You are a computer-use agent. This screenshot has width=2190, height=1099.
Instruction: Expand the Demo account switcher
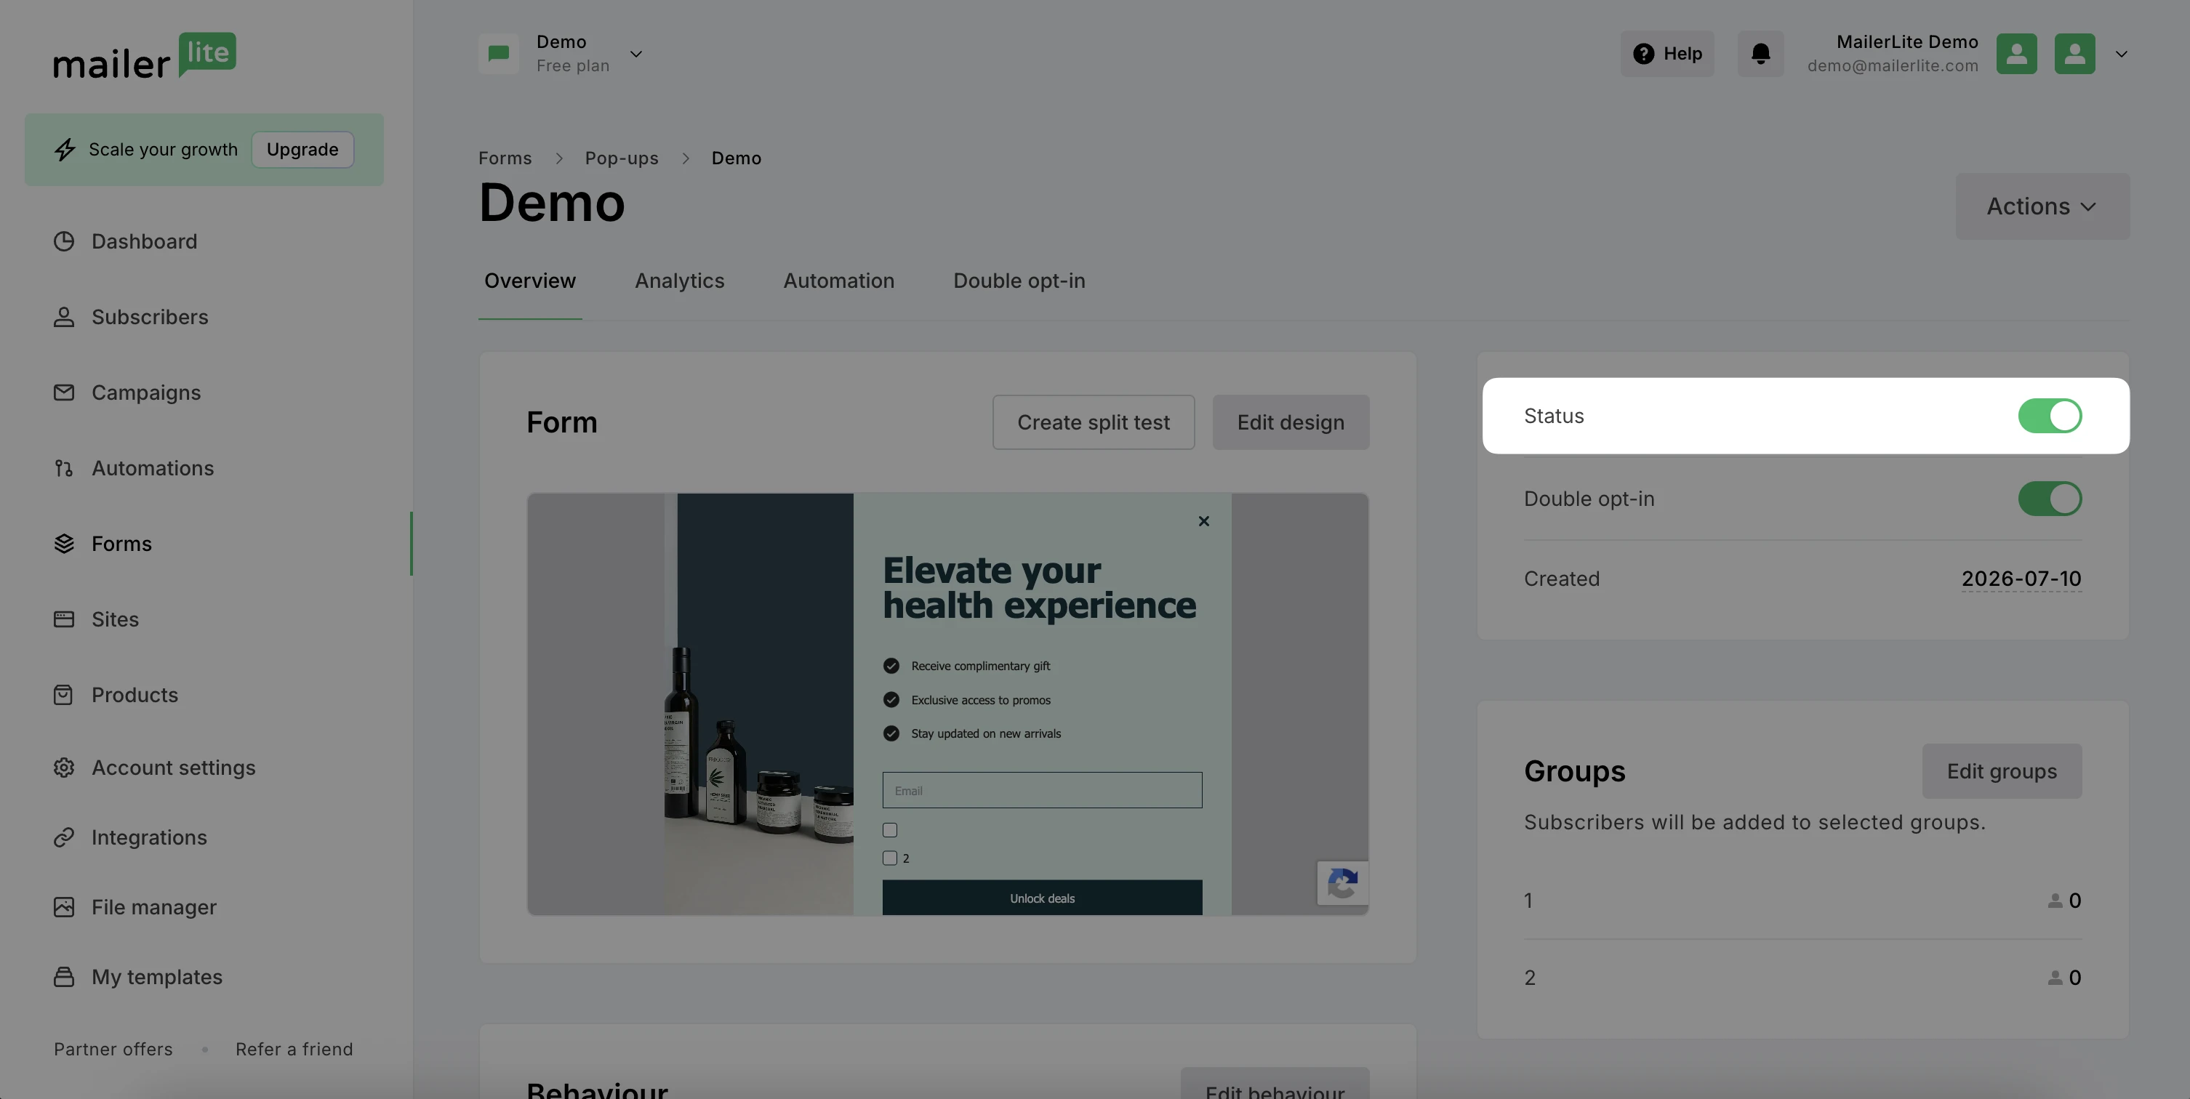[x=636, y=54]
